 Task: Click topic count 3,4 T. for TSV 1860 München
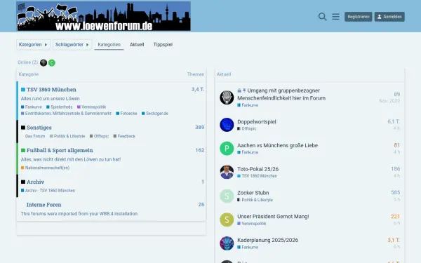click(198, 89)
